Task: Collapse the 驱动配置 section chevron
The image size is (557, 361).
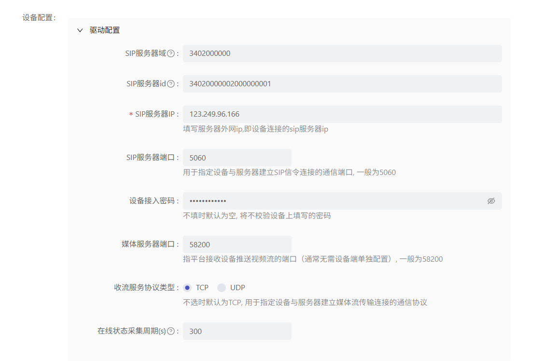Action: point(80,30)
